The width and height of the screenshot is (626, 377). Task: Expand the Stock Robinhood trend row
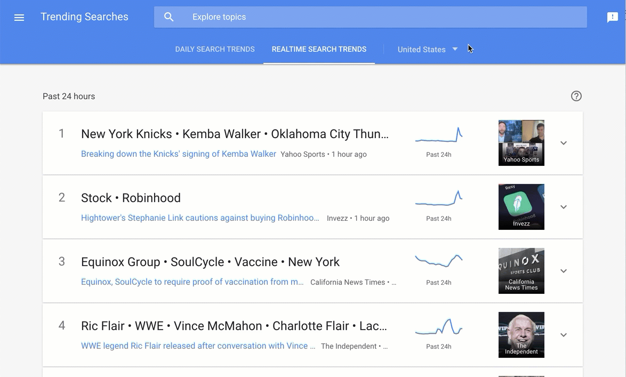(563, 207)
